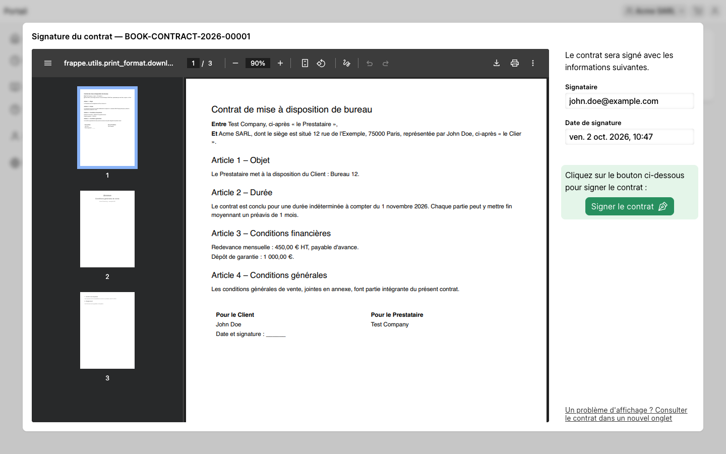Select page 3 thumbnail

click(x=107, y=330)
